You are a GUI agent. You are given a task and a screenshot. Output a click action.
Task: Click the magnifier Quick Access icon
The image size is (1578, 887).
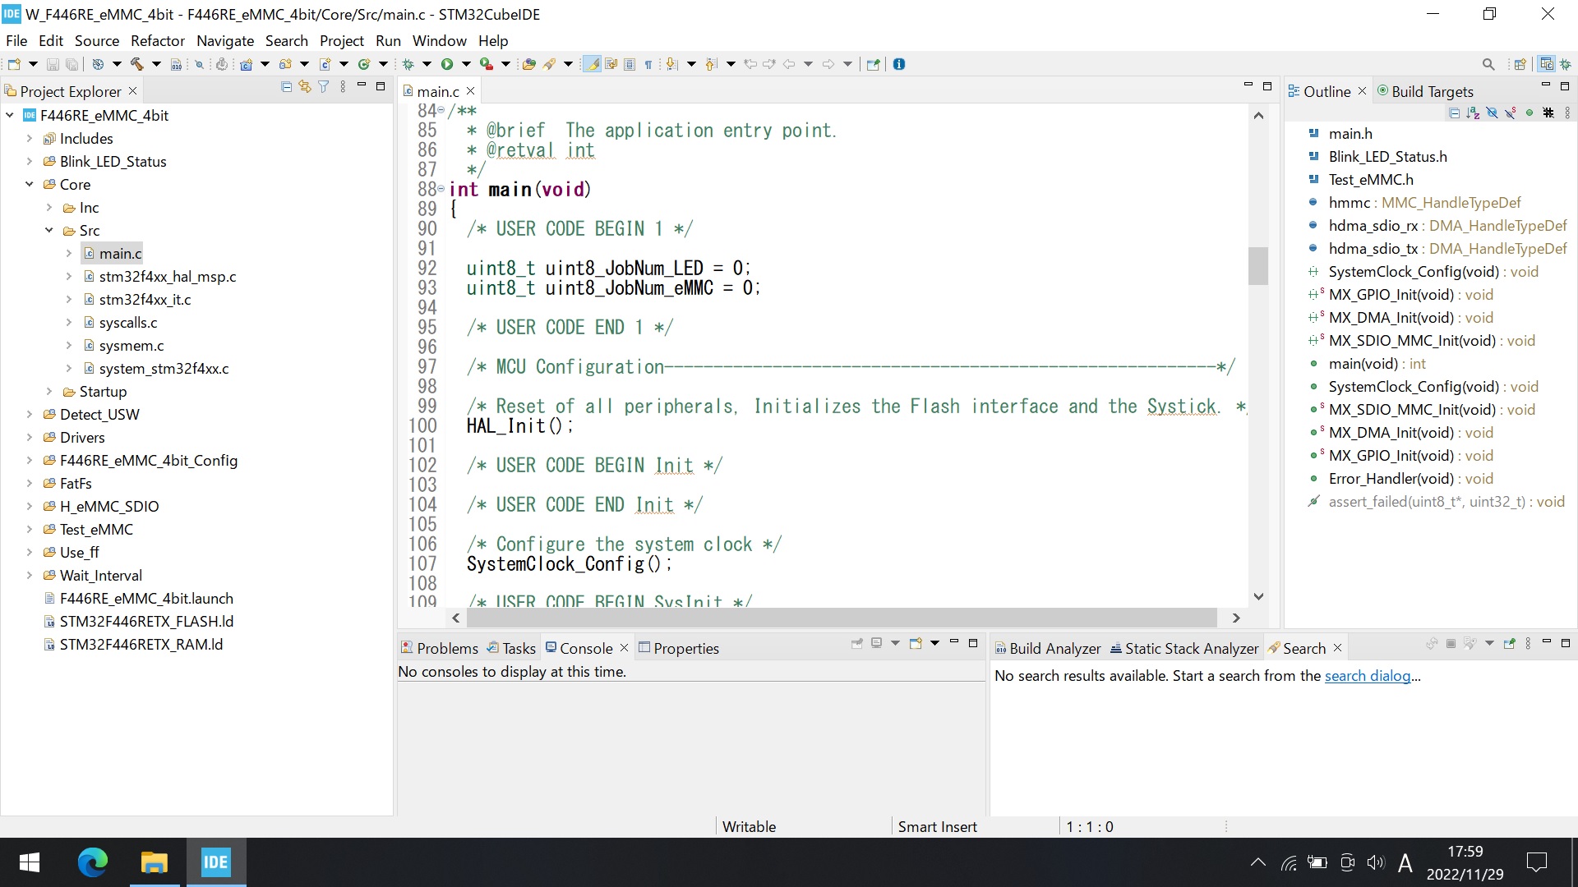[x=1488, y=64]
